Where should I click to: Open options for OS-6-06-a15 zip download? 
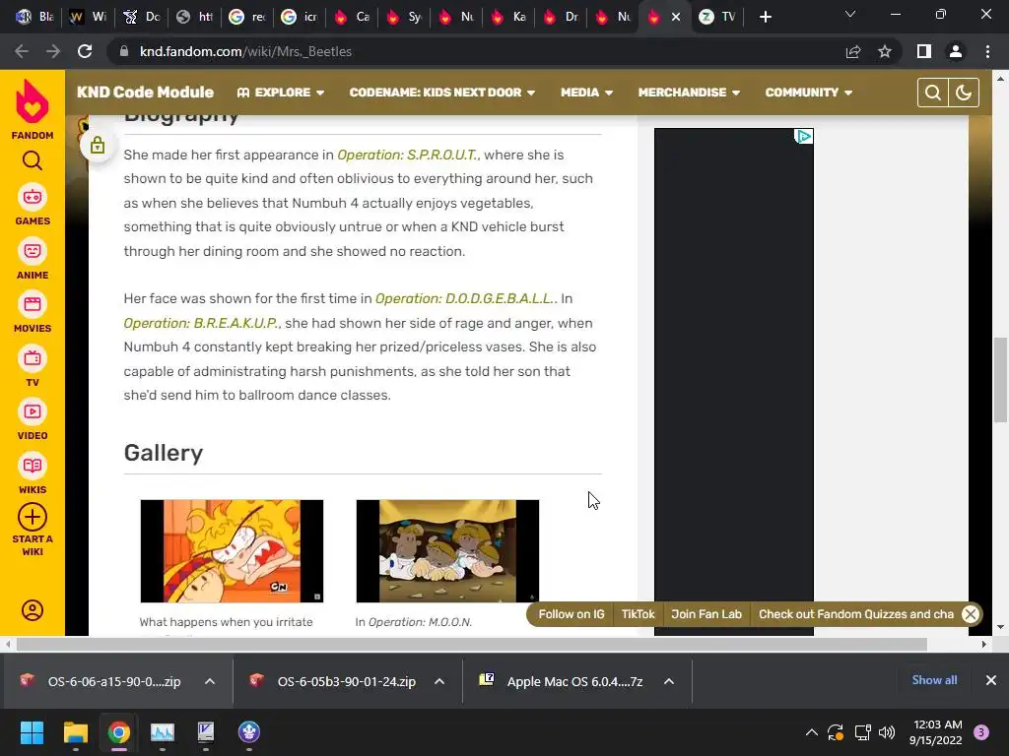[x=210, y=681]
